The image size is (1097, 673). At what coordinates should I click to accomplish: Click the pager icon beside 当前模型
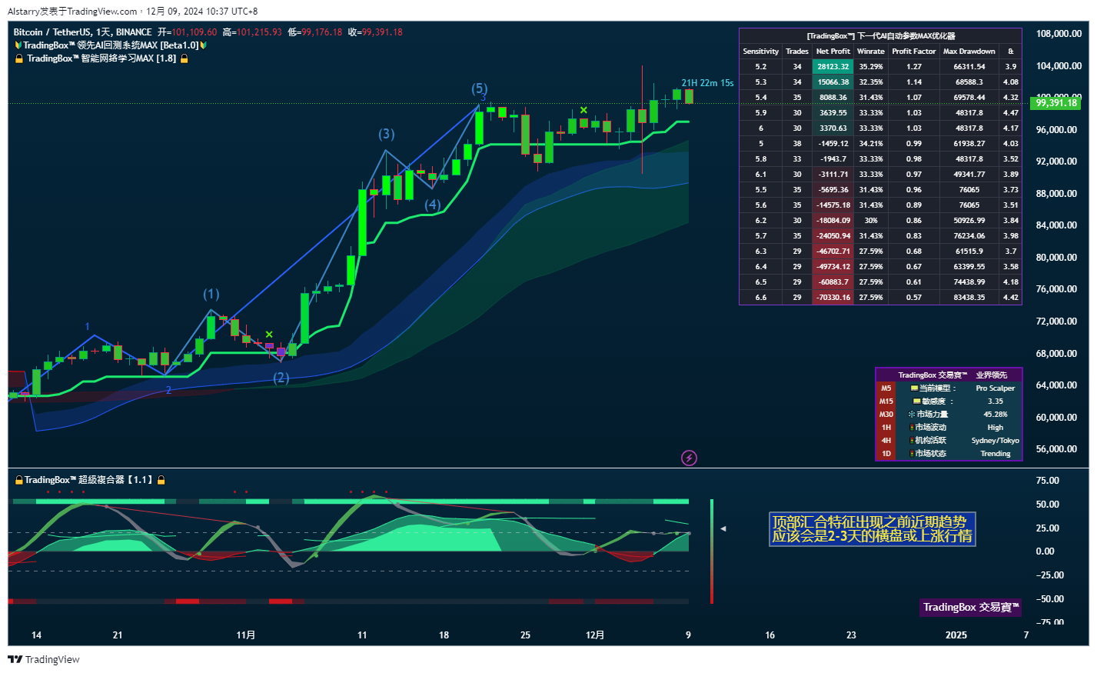point(914,388)
